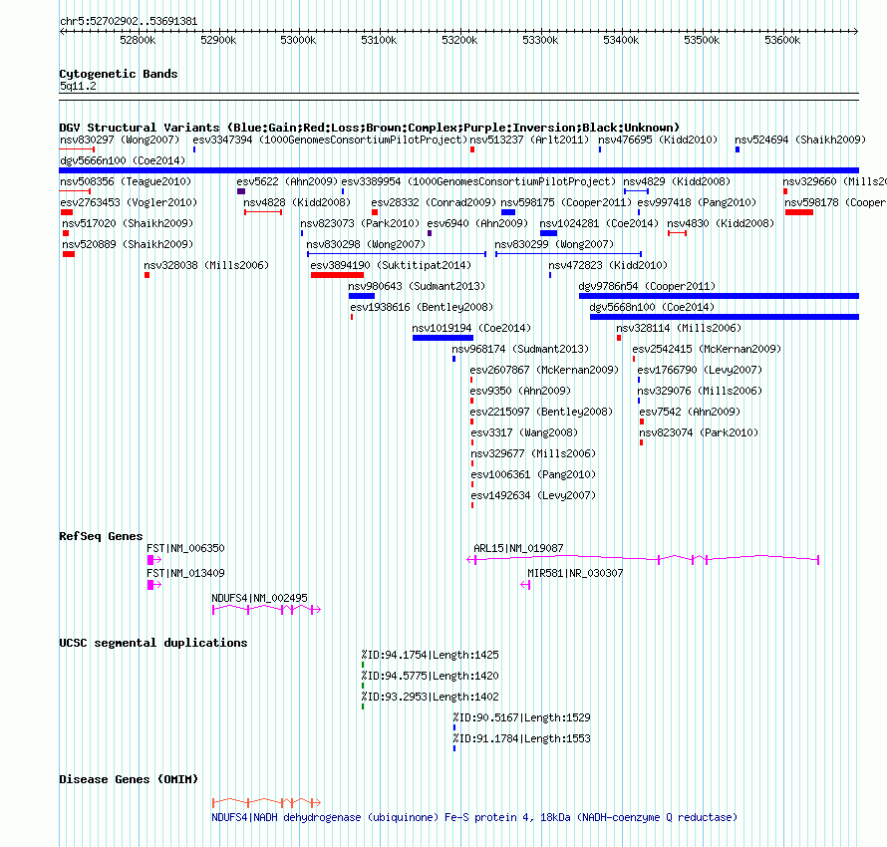The width and height of the screenshot is (887, 847).
Task: Open nsv823073 (Park2010) variant
Action: [360, 223]
